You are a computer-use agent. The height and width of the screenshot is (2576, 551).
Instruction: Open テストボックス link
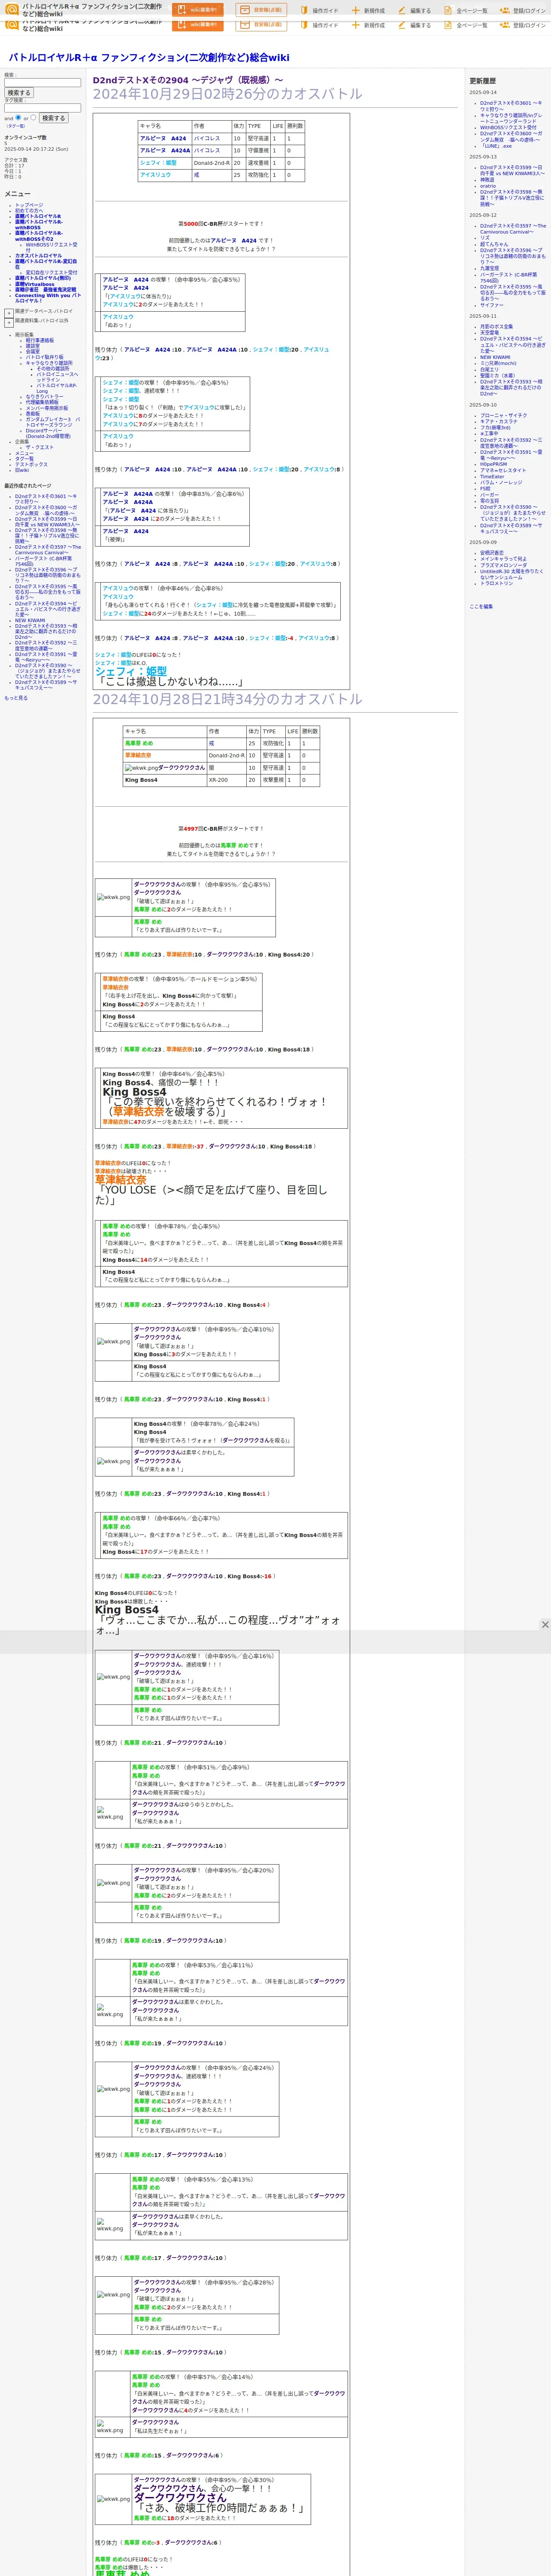31,464
